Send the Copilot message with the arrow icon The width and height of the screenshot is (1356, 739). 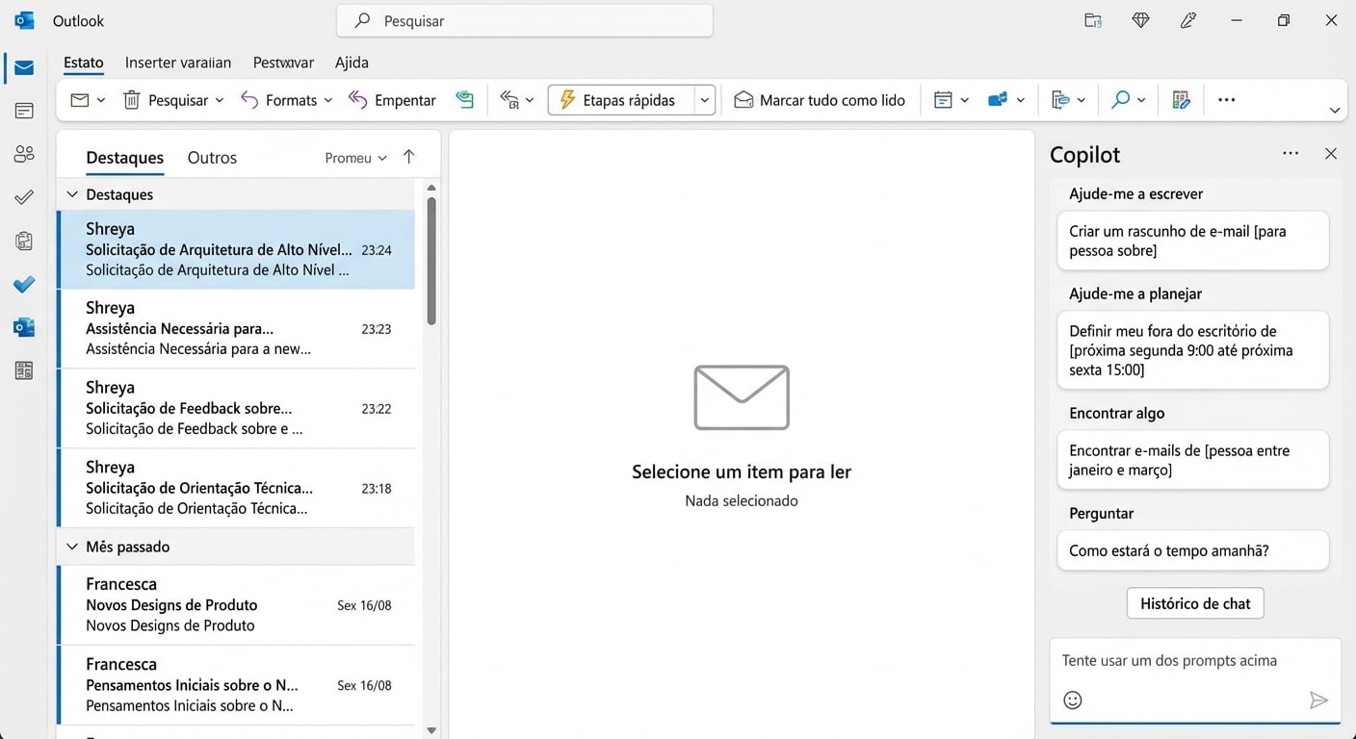click(x=1320, y=701)
